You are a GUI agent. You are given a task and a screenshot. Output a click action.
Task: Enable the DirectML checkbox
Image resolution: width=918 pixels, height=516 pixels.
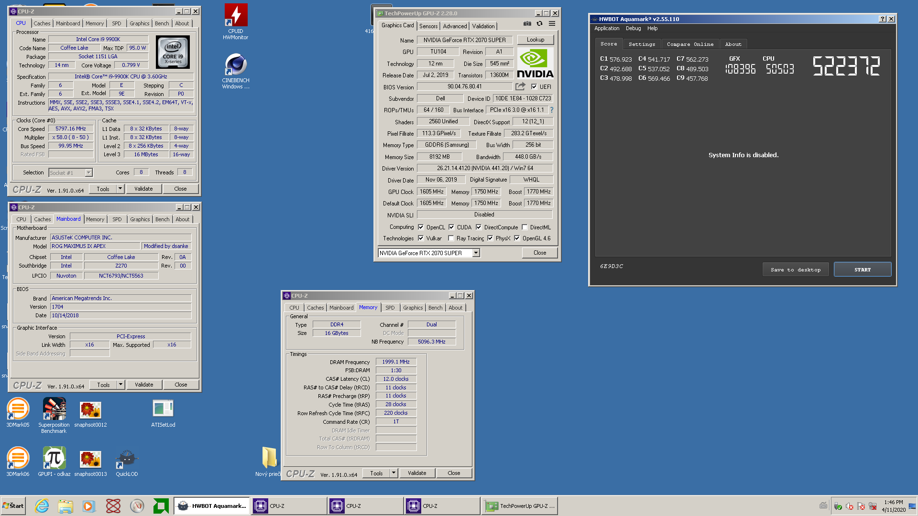525,227
